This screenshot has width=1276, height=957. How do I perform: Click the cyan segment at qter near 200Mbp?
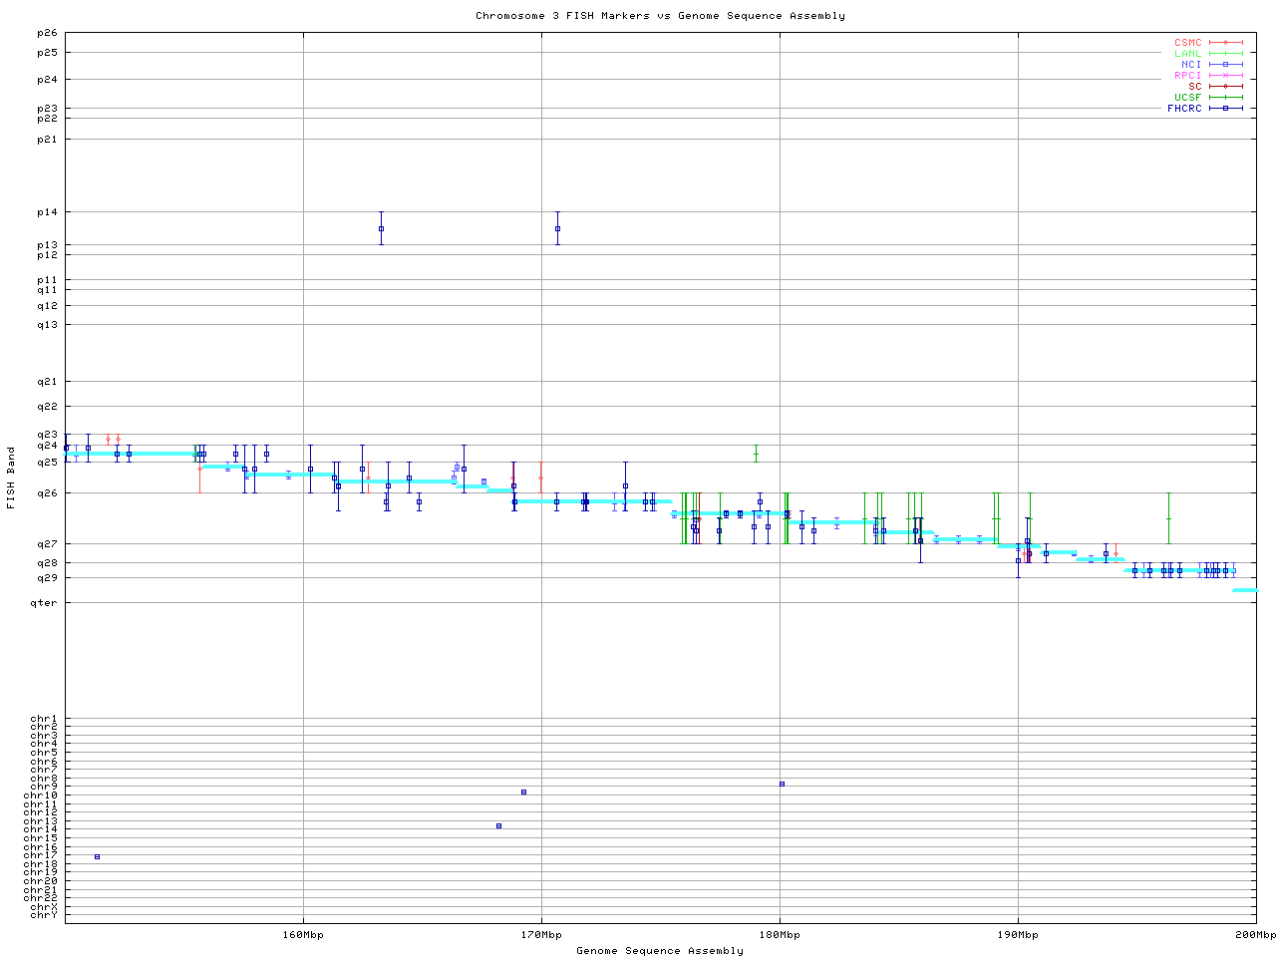(x=1244, y=590)
